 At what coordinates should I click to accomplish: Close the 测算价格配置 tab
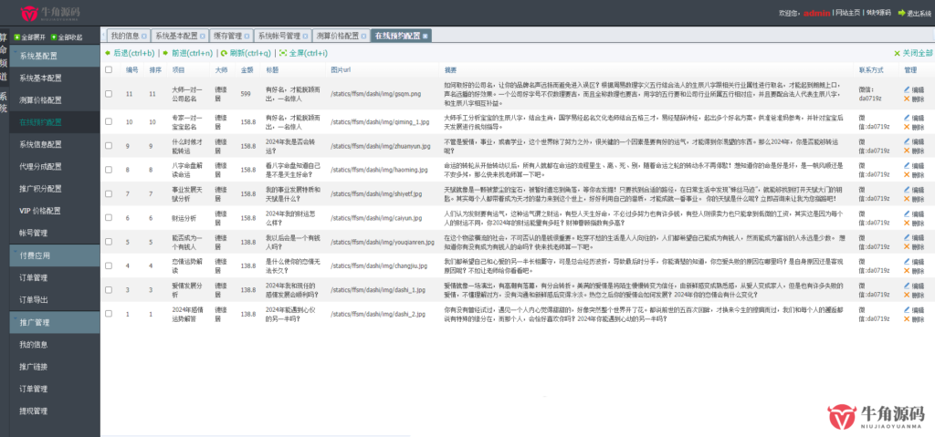363,36
